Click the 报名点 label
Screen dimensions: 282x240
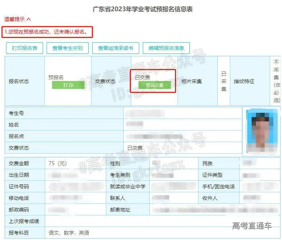pos(16,136)
